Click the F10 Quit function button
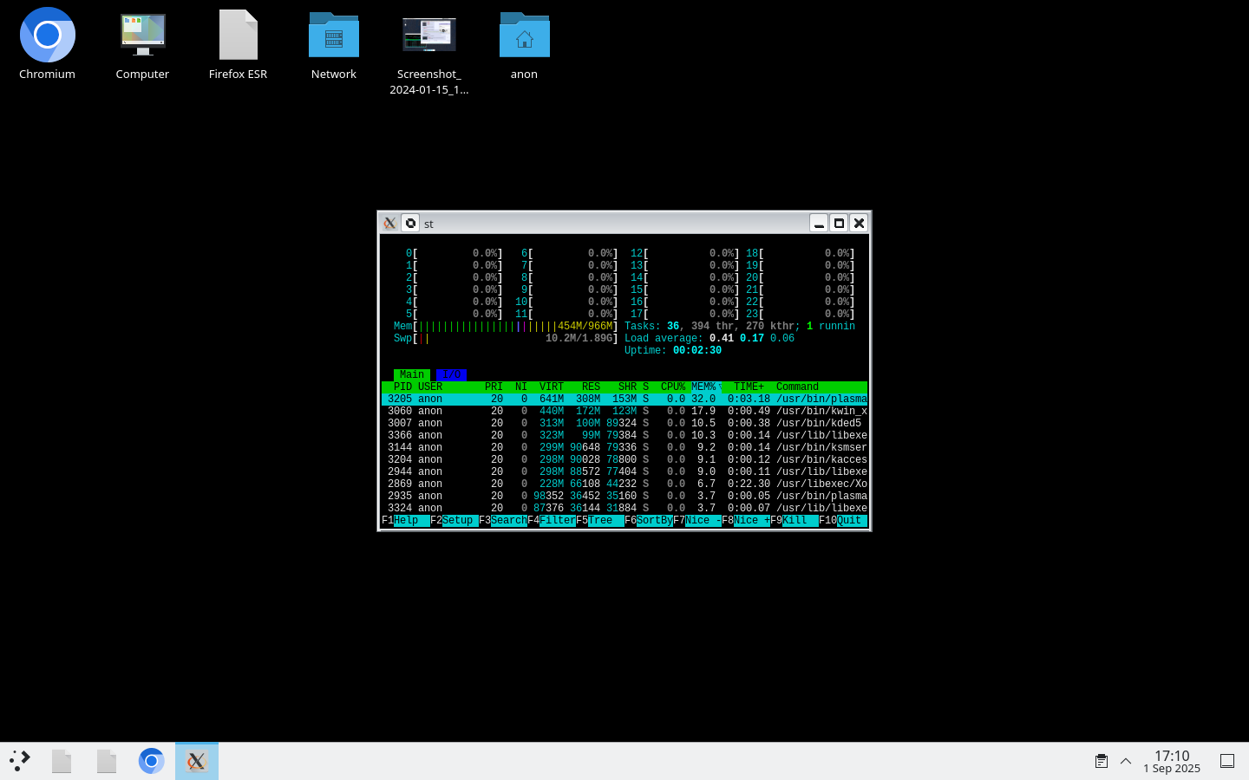Screen dimensions: 1249x780 (843, 520)
